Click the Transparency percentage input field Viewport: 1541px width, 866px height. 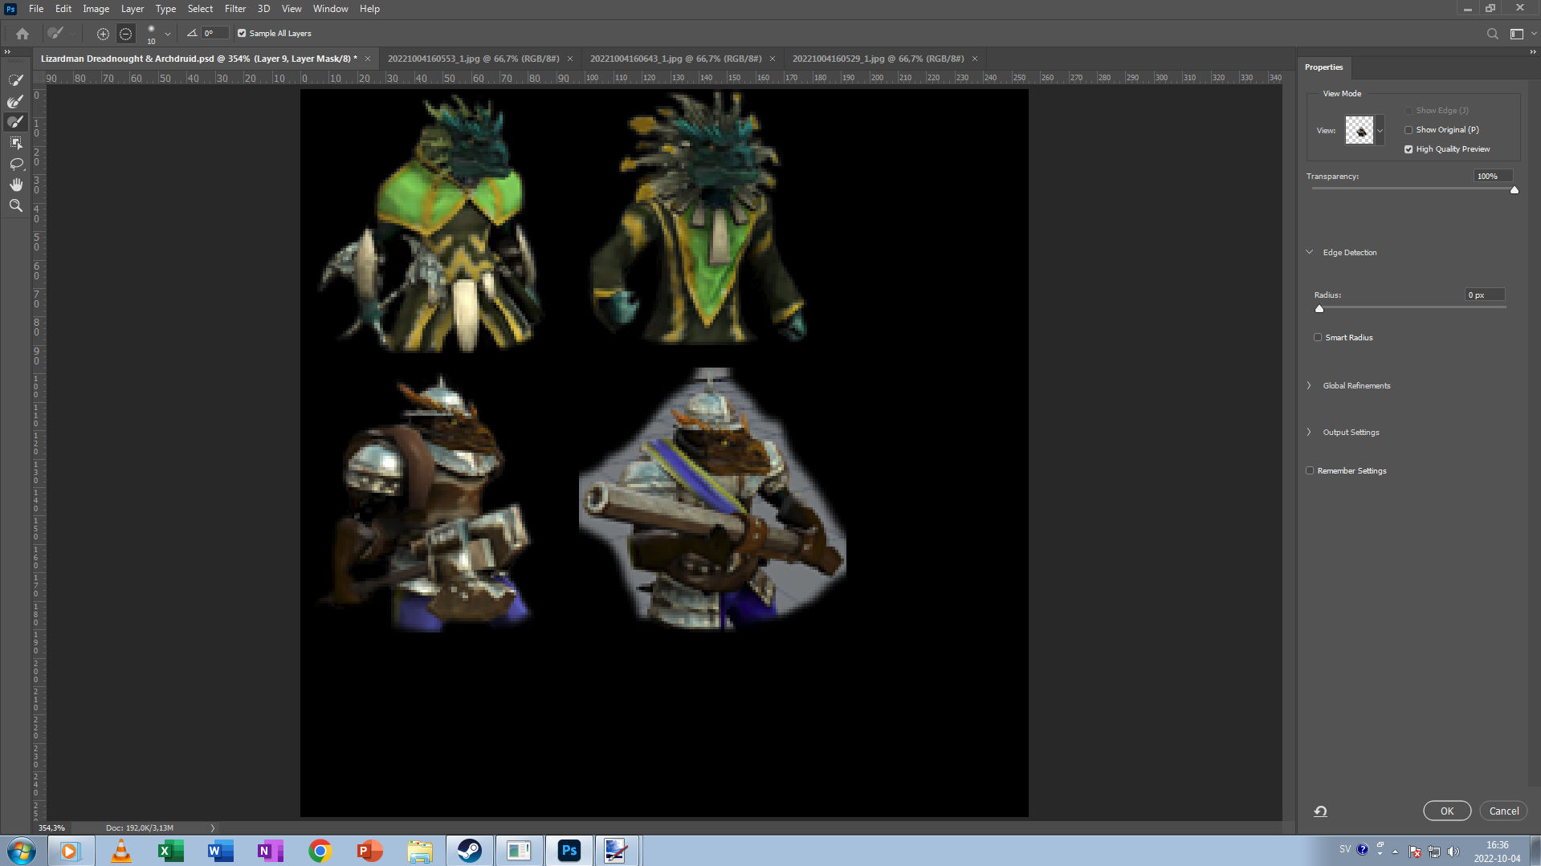(x=1494, y=177)
